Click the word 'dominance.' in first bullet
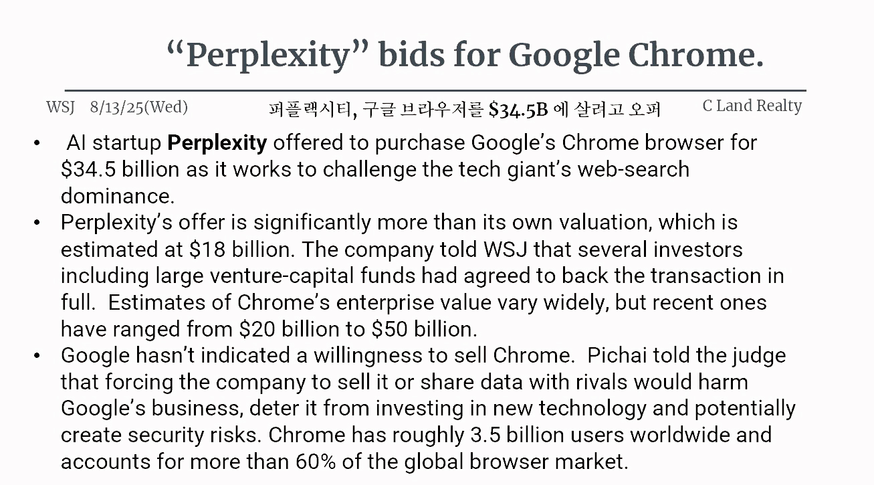This screenshot has width=874, height=485. tap(118, 196)
